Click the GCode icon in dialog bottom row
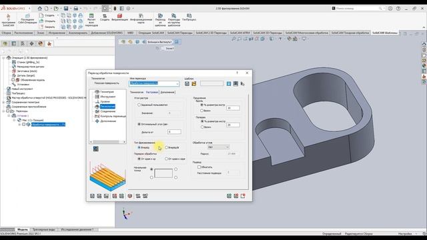This screenshot has height=240, width=427. pos(138,196)
